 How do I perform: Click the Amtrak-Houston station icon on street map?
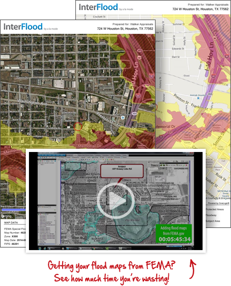[x=198, y=98]
